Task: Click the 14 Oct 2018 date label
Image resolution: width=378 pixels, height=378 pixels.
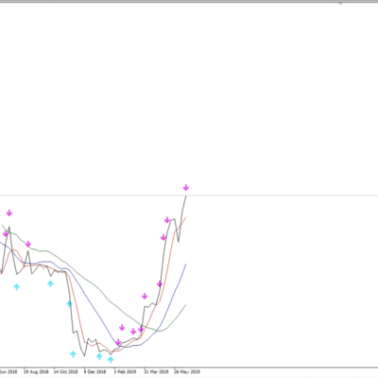Action: 65,371
